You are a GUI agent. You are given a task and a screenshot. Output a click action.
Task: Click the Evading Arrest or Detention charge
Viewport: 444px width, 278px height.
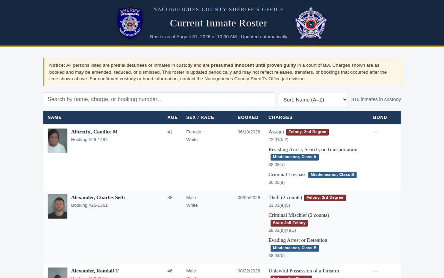pos(298,240)
